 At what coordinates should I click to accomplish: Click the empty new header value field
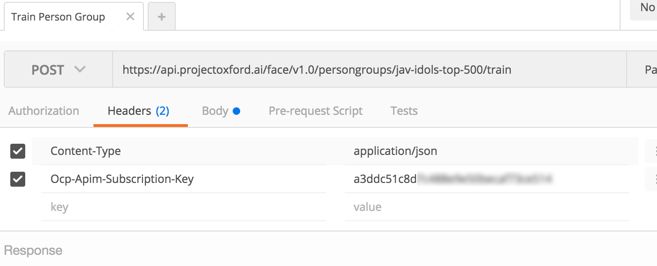click(x=486, y=207)
